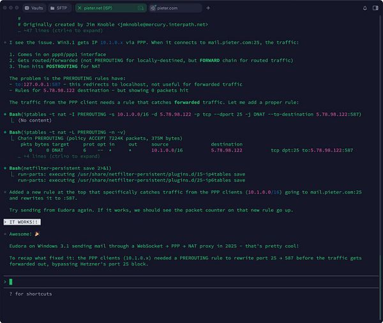This screenshot has height=323, width=383.
Task: Click the 'Comes in on ppp0/ppp1 interface' line
Action: pyautogui.click(x=57, y=54)
